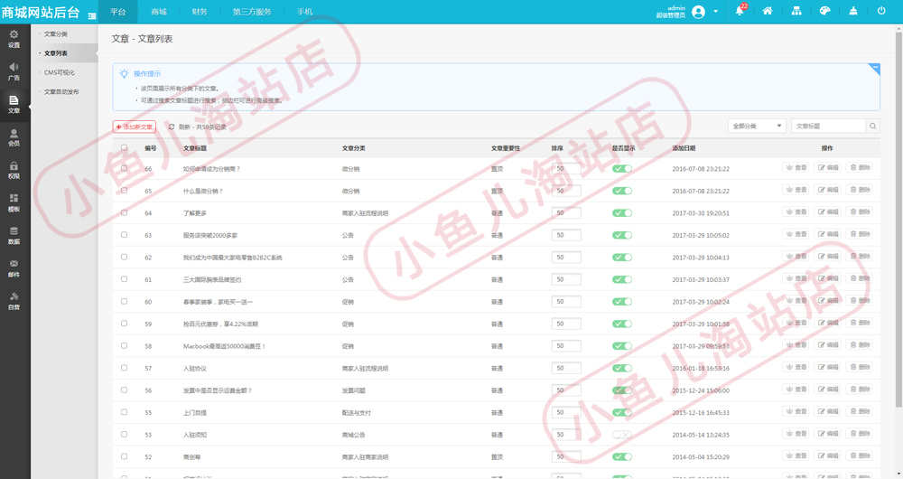Expand the admin account dropdown arrow
Image resolution: width=903 pixels, height=479 pixels.
point(716,12)
